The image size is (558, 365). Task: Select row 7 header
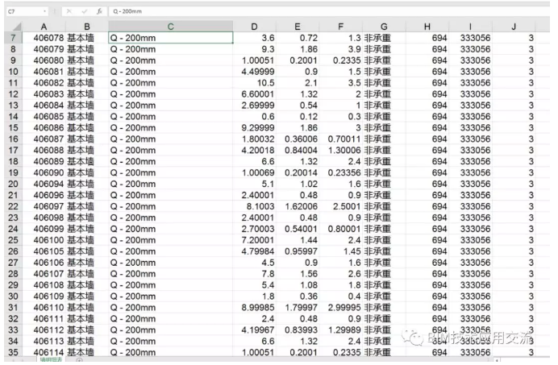[x=13, y=38]
